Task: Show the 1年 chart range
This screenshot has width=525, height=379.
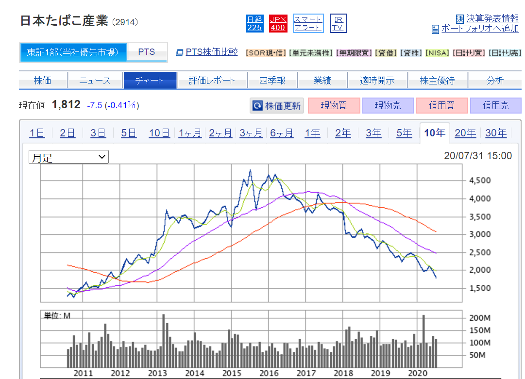Action: (x=312, y=133)
